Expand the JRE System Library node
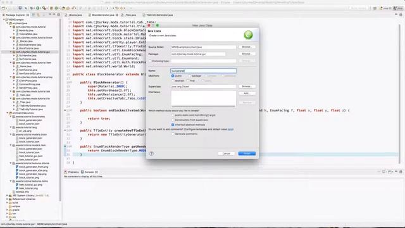 [x=7, y=196]
